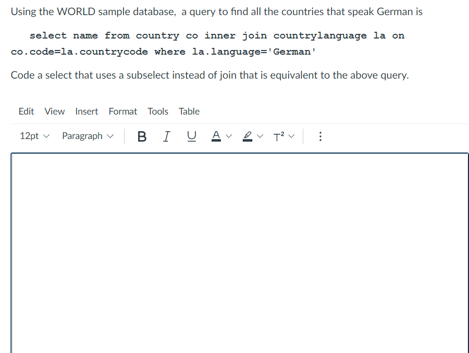Select the text color A swatch
Screen dimensions: 469x353
[216, 136]
